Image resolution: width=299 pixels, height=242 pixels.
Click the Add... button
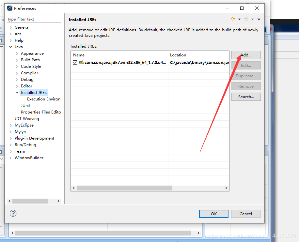point(246,55)
